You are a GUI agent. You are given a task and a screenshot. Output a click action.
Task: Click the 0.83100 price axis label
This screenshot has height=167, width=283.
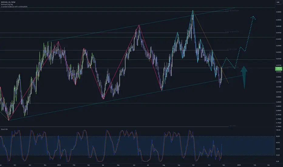point(279,59)
